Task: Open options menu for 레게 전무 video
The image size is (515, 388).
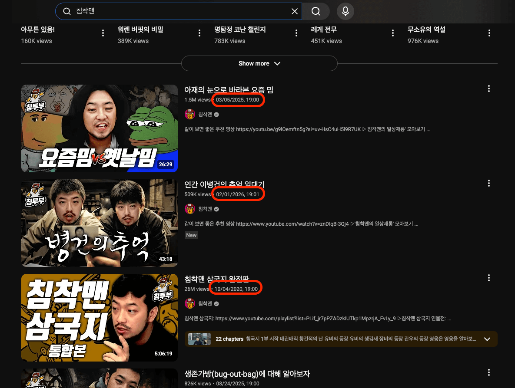Action: click(393, 33)
